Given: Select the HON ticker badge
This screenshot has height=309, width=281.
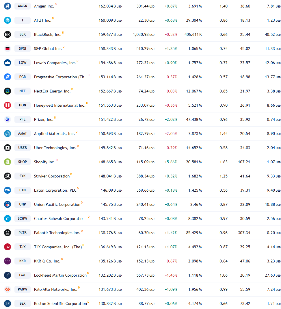Looking at the screenshot, I should click(x=23, y=105).
